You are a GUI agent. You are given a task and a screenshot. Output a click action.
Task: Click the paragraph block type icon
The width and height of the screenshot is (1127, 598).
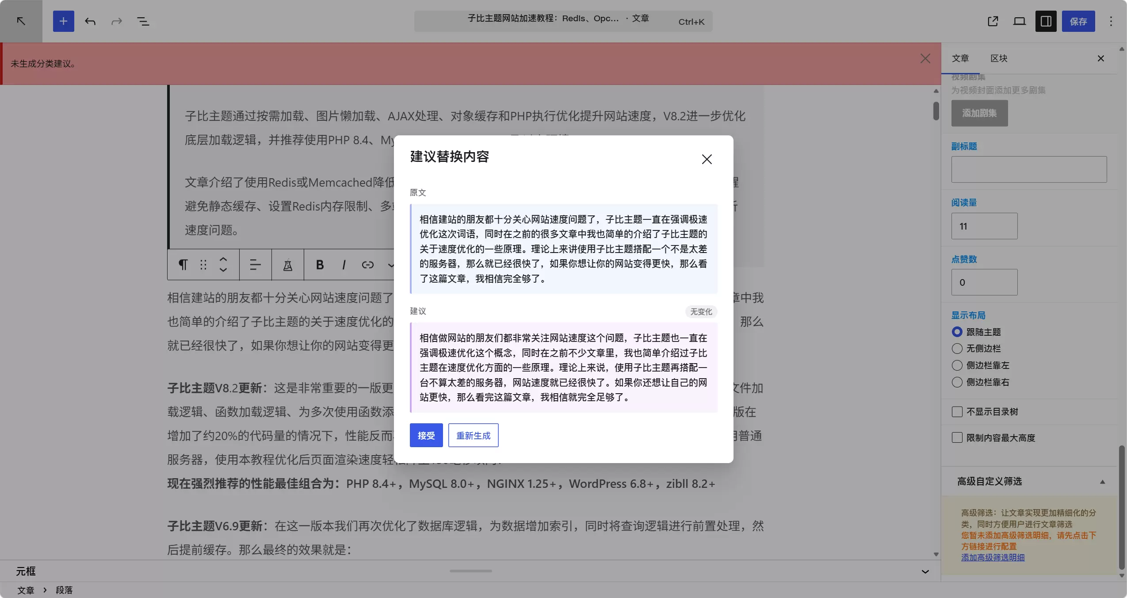[183, 264]
